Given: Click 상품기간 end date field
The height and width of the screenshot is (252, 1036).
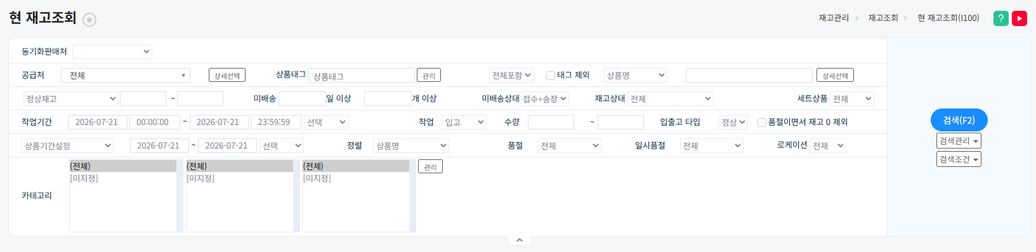Looking at the screenshot, I should coord(227,145).
